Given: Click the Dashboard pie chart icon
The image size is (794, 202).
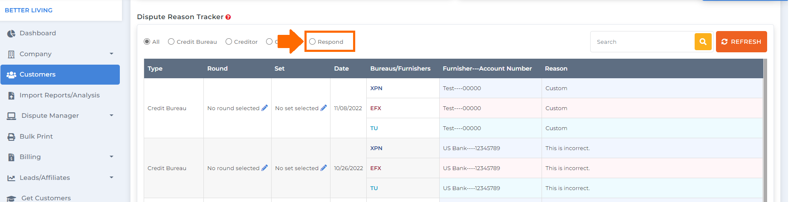Looking at the screenshot, I should point(11,34).
